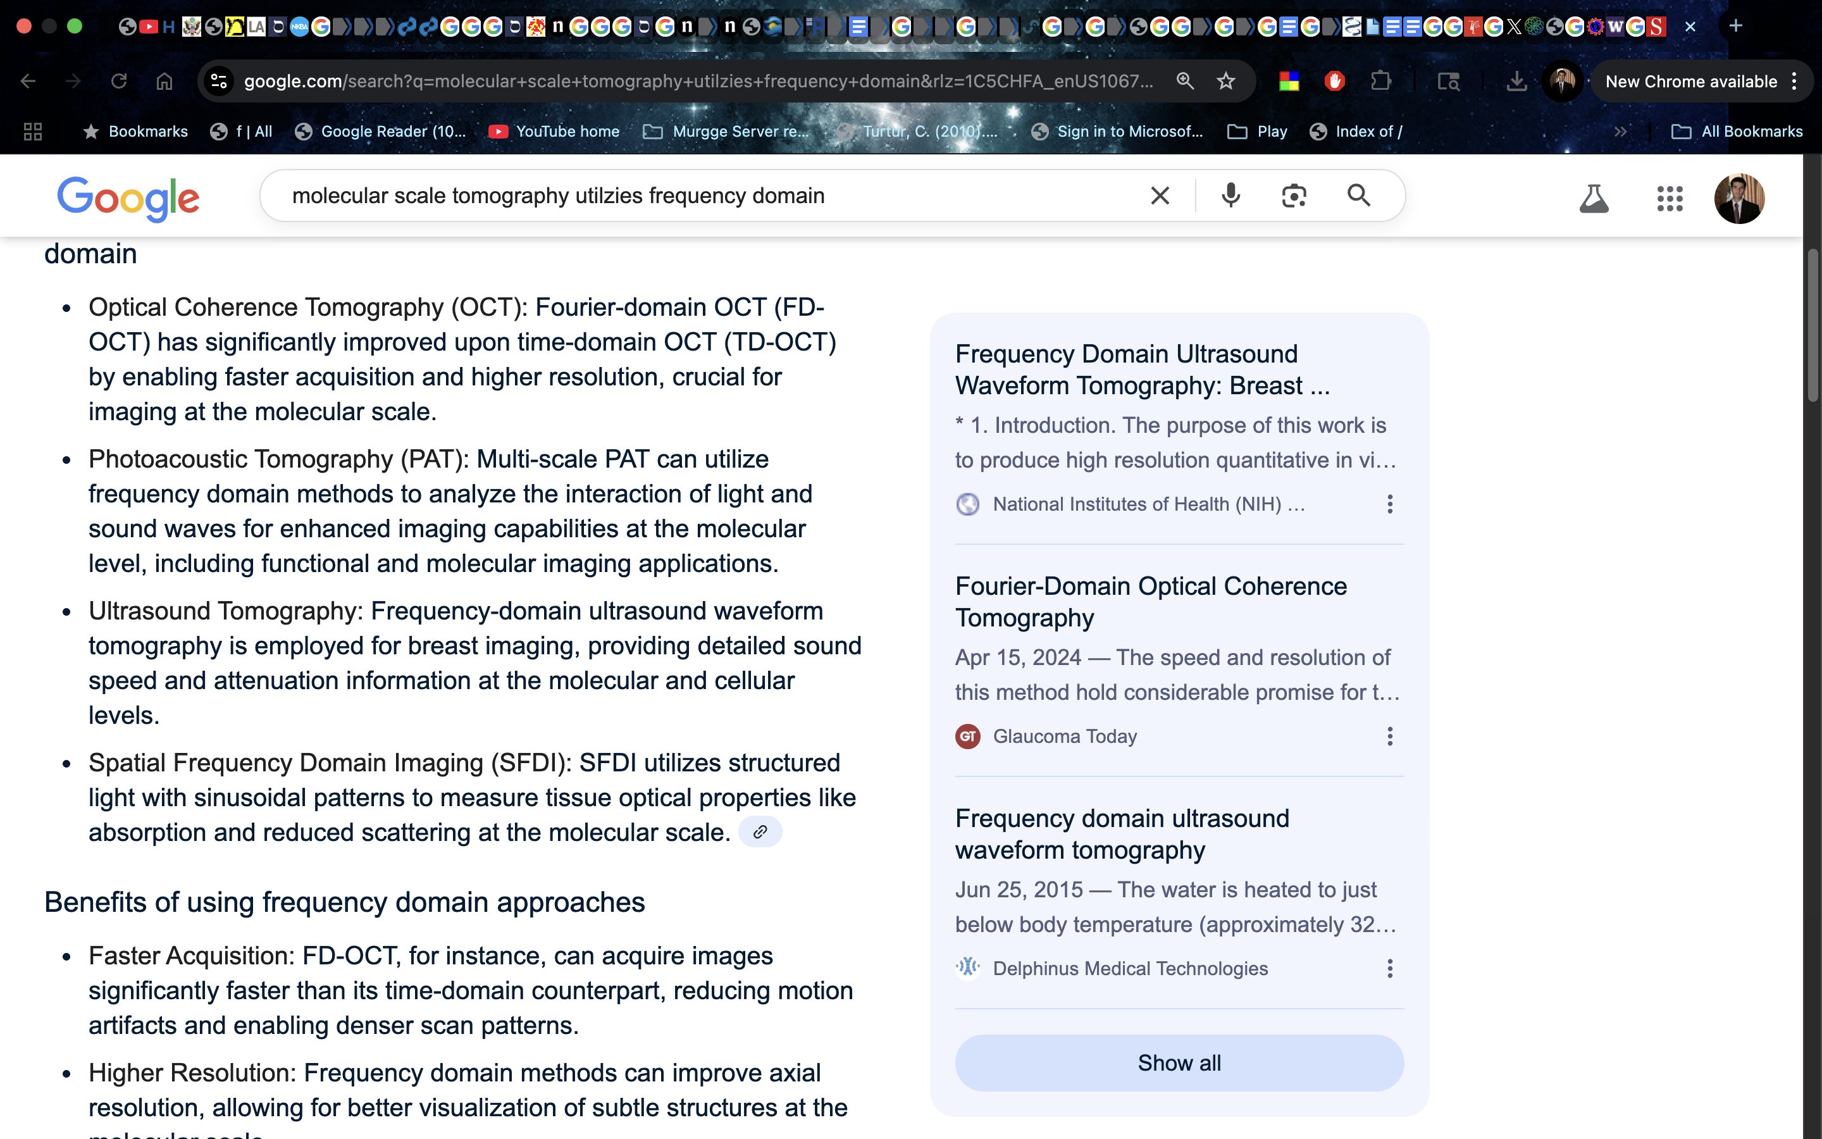Open options for NIH source result

tap(1389, 504)
